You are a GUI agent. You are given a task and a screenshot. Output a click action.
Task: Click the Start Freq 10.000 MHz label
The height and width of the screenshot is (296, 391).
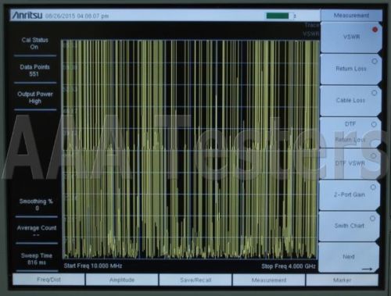[93, 266]
